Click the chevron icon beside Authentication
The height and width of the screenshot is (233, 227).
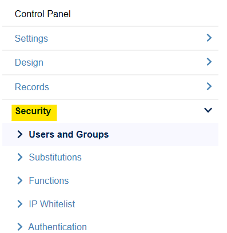click(20, 227)
